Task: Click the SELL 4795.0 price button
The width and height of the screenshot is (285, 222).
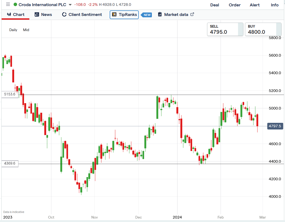Action: 225,29
